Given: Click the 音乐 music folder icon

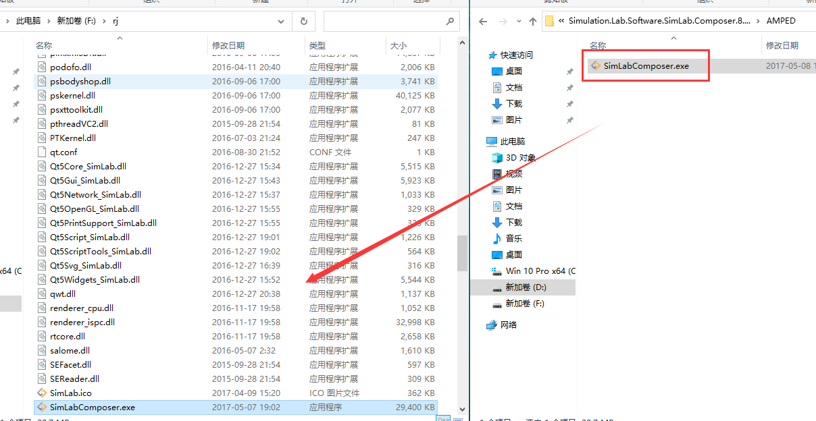Looking at the screenshot, I should (x=497, y=238).
